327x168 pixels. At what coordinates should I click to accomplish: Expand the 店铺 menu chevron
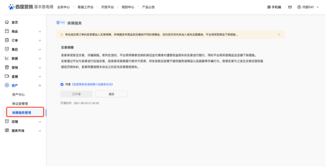click(x=40, y=122)
